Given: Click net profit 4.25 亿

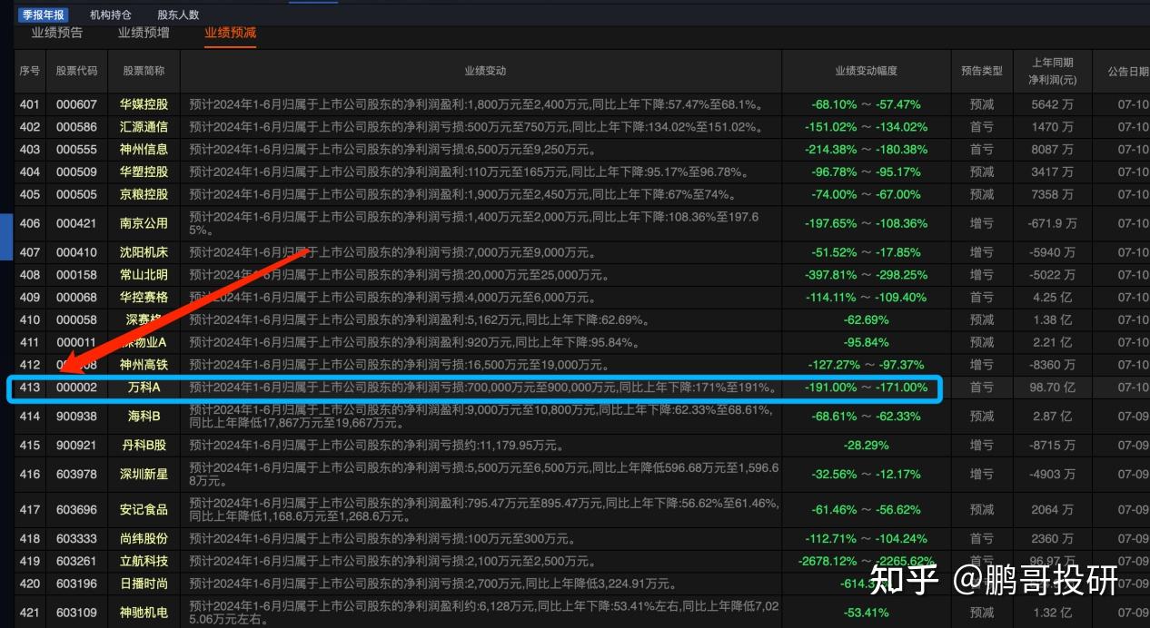Looking at the screenshot, I should 1052,297.
